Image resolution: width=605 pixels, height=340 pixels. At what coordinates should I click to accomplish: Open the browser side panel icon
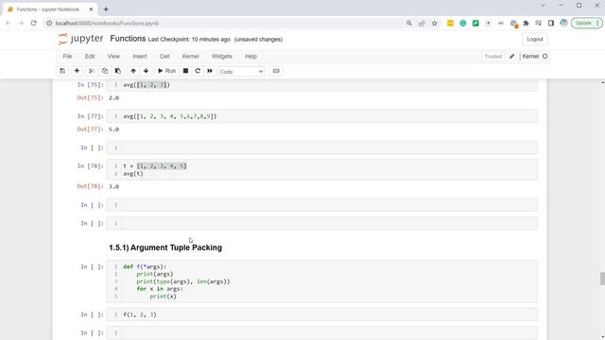pyautogui.click(x=551, y=23)
